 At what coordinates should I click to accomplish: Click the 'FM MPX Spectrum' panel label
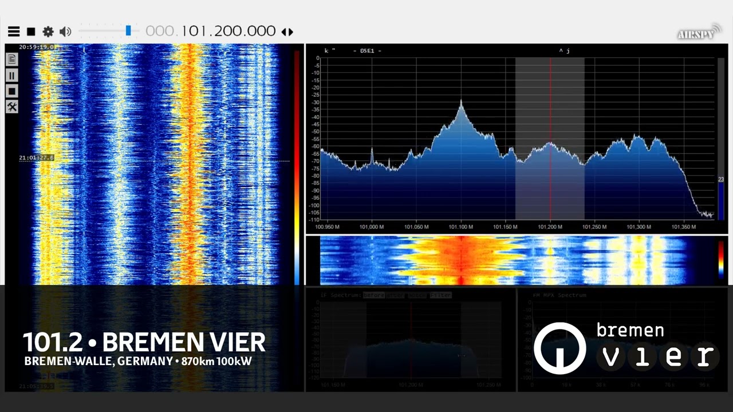(559, 295)
